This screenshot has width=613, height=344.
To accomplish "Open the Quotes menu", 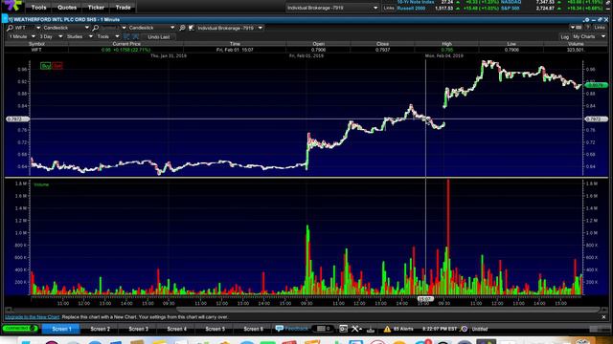I will coord(67,8).
